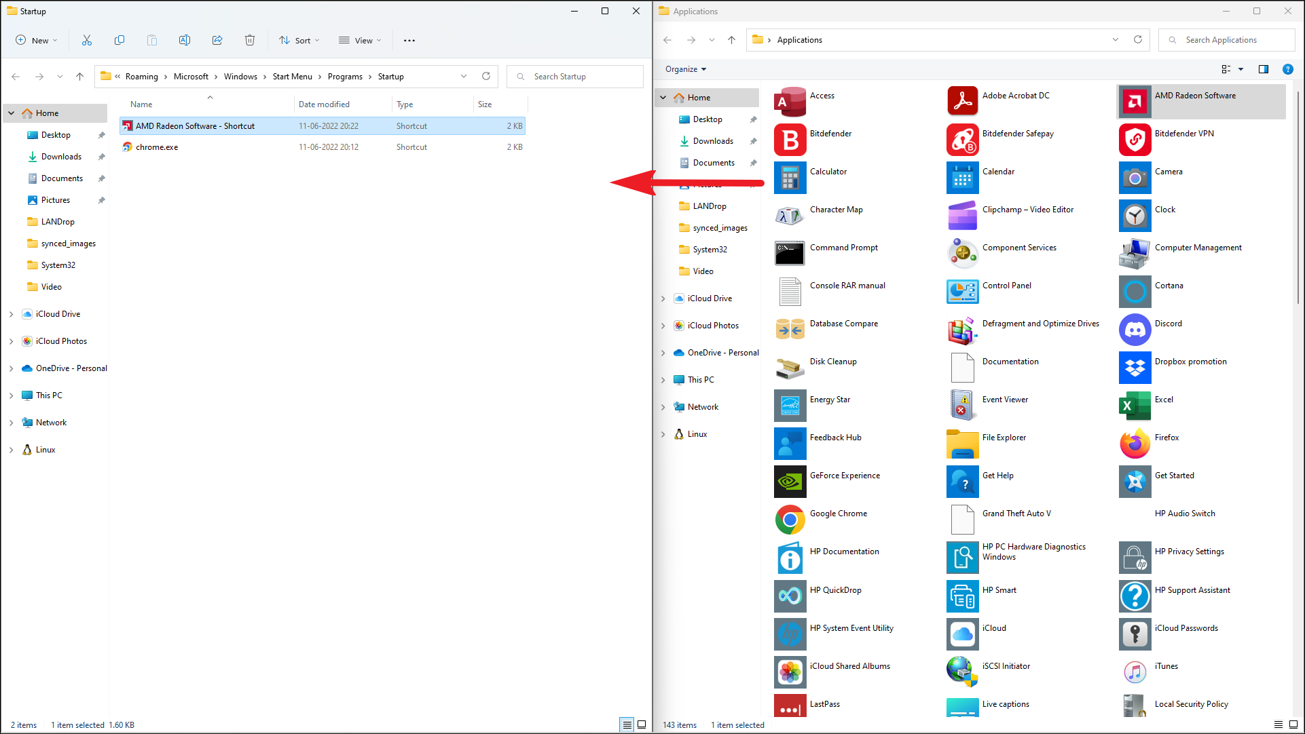Click the Applications window vertical scrollbar
Image resolution: width=1305 pixels, height=734 pixels.
coord(1298,197)
